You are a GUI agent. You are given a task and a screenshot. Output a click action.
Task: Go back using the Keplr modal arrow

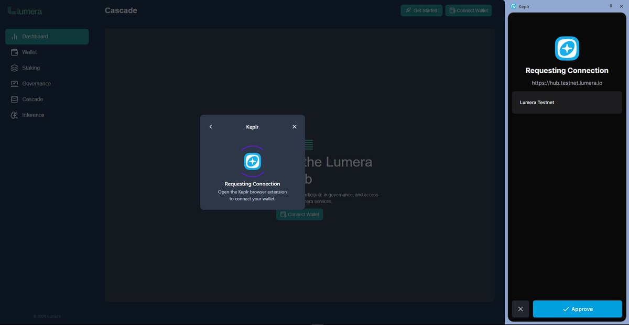(211, 127)
